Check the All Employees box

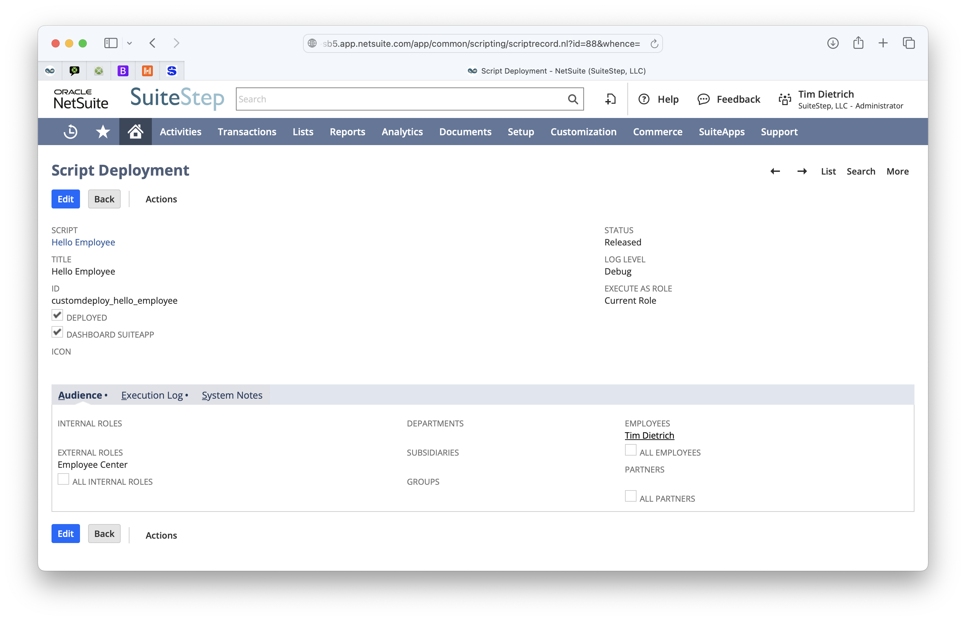[630, 450]
